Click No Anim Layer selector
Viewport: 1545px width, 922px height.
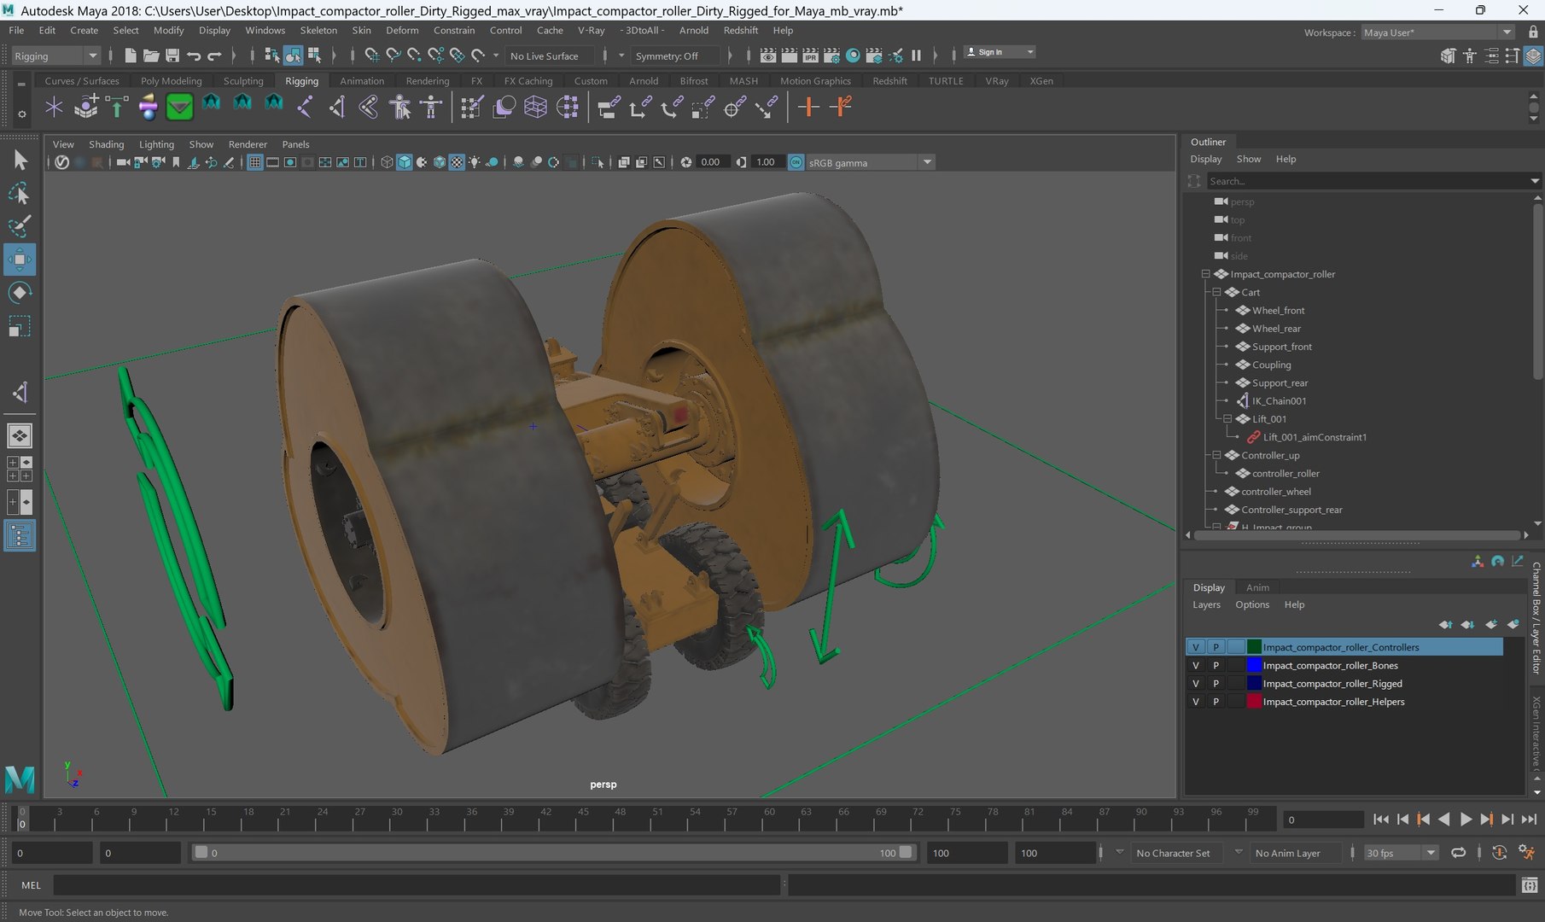(x=1296, y=853)
